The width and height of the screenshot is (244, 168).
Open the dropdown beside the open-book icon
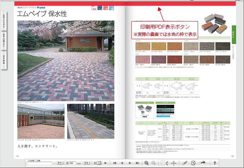tap(95, 163)
